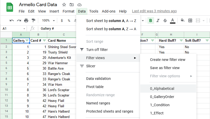The height and width of the screenshot is (119, 210).
Task: Click the move to folder icon
Action: point(72,5)
